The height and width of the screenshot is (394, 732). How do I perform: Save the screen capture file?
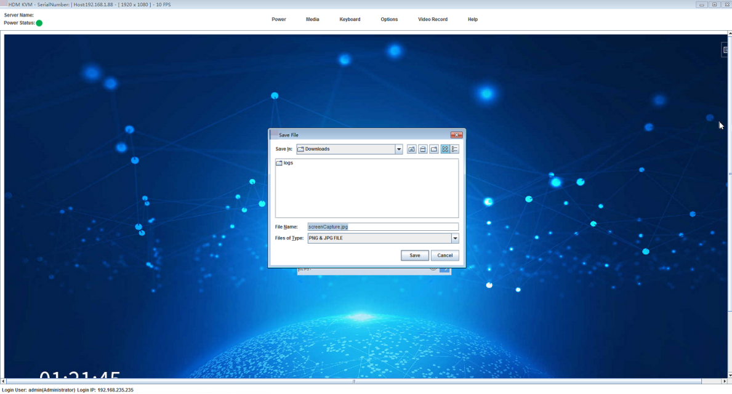[414, 255]
